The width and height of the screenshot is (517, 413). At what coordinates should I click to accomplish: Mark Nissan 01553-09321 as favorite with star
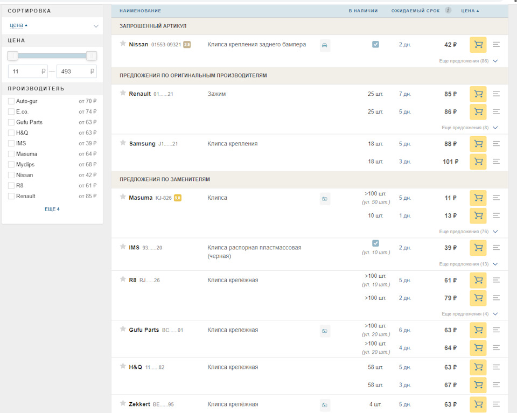click(x=123, y=44)
